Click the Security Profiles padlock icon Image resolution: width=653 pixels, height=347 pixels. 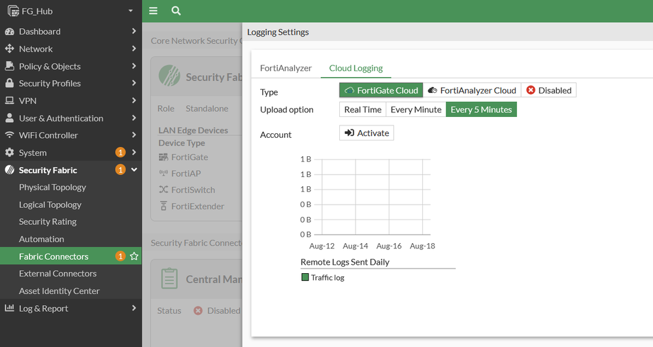tap(9, 84)
